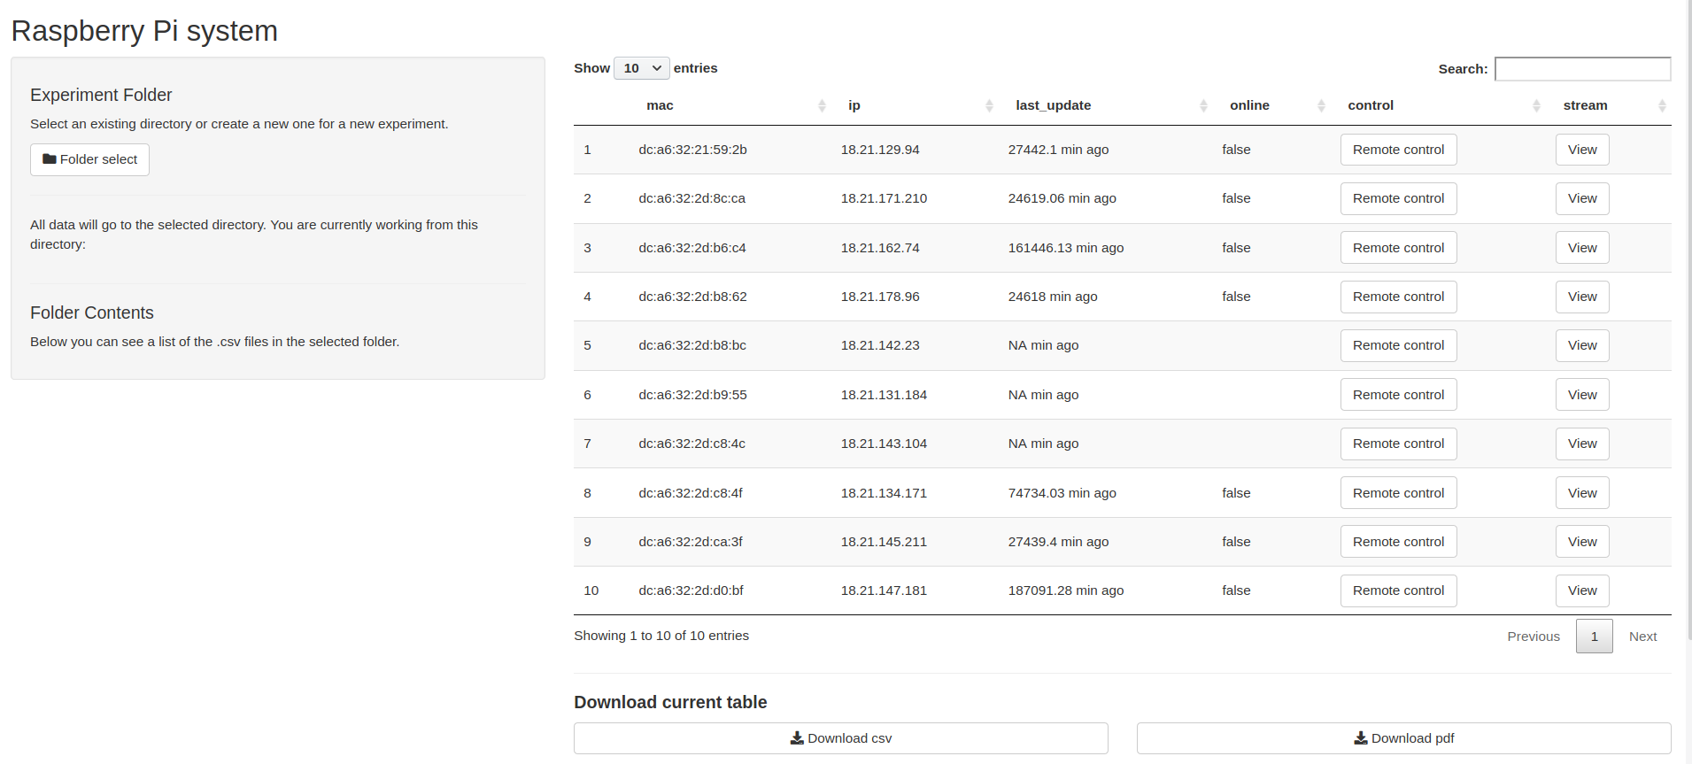View stream for 18.21.145.211

1582,542
